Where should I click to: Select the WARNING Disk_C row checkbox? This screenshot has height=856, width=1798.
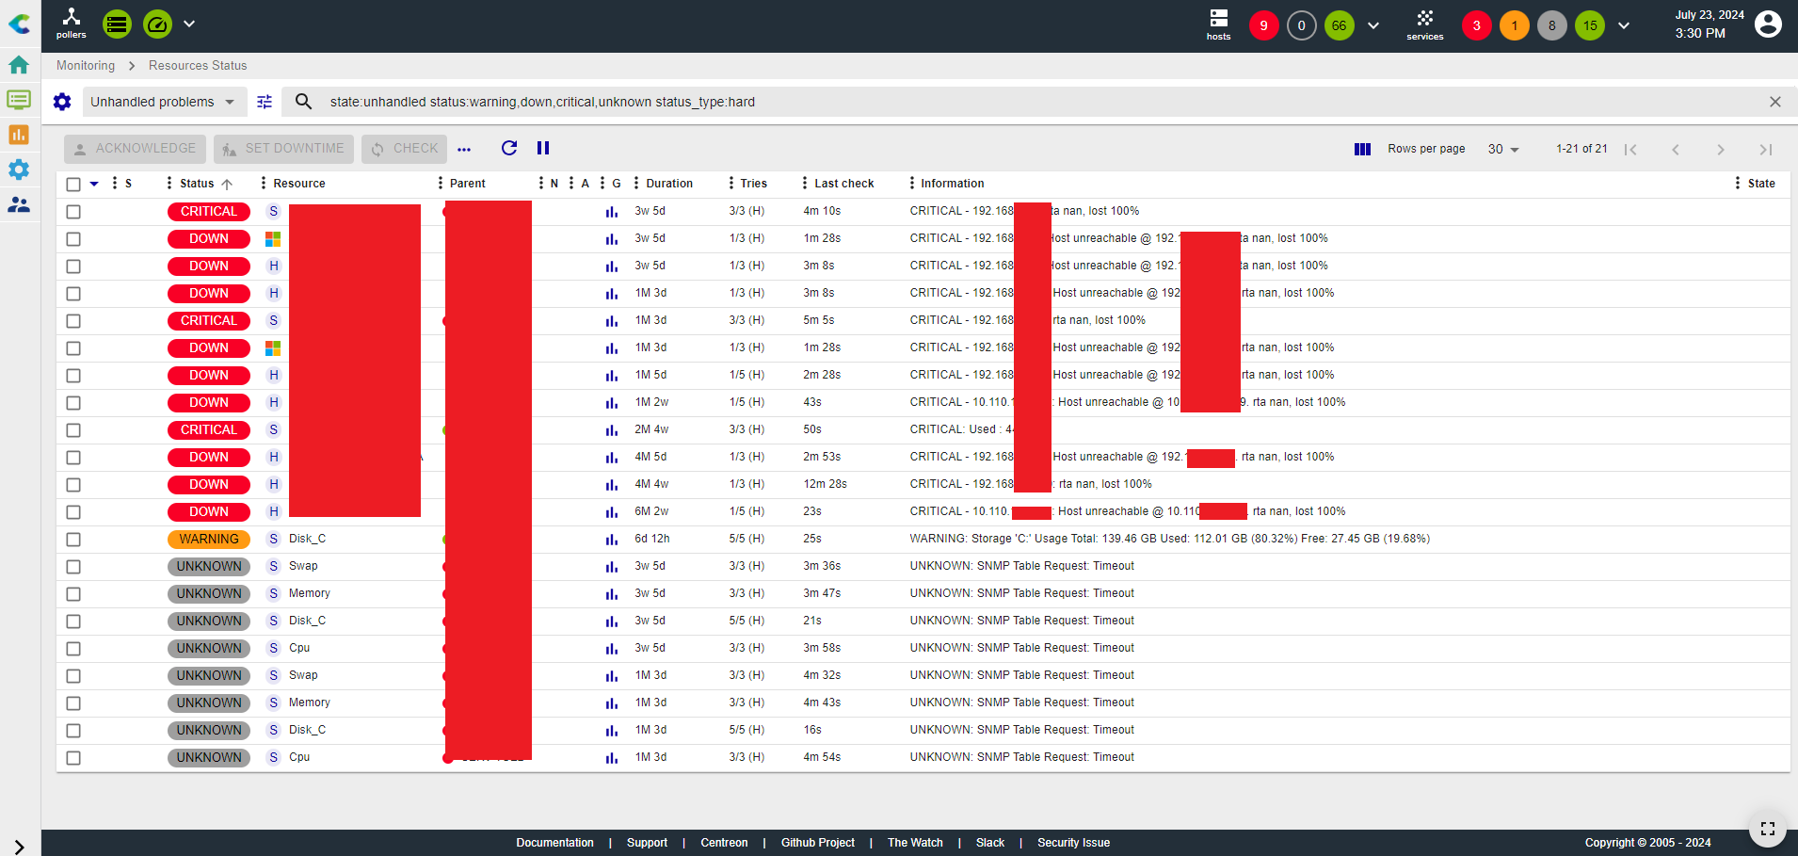coord(73,540)
